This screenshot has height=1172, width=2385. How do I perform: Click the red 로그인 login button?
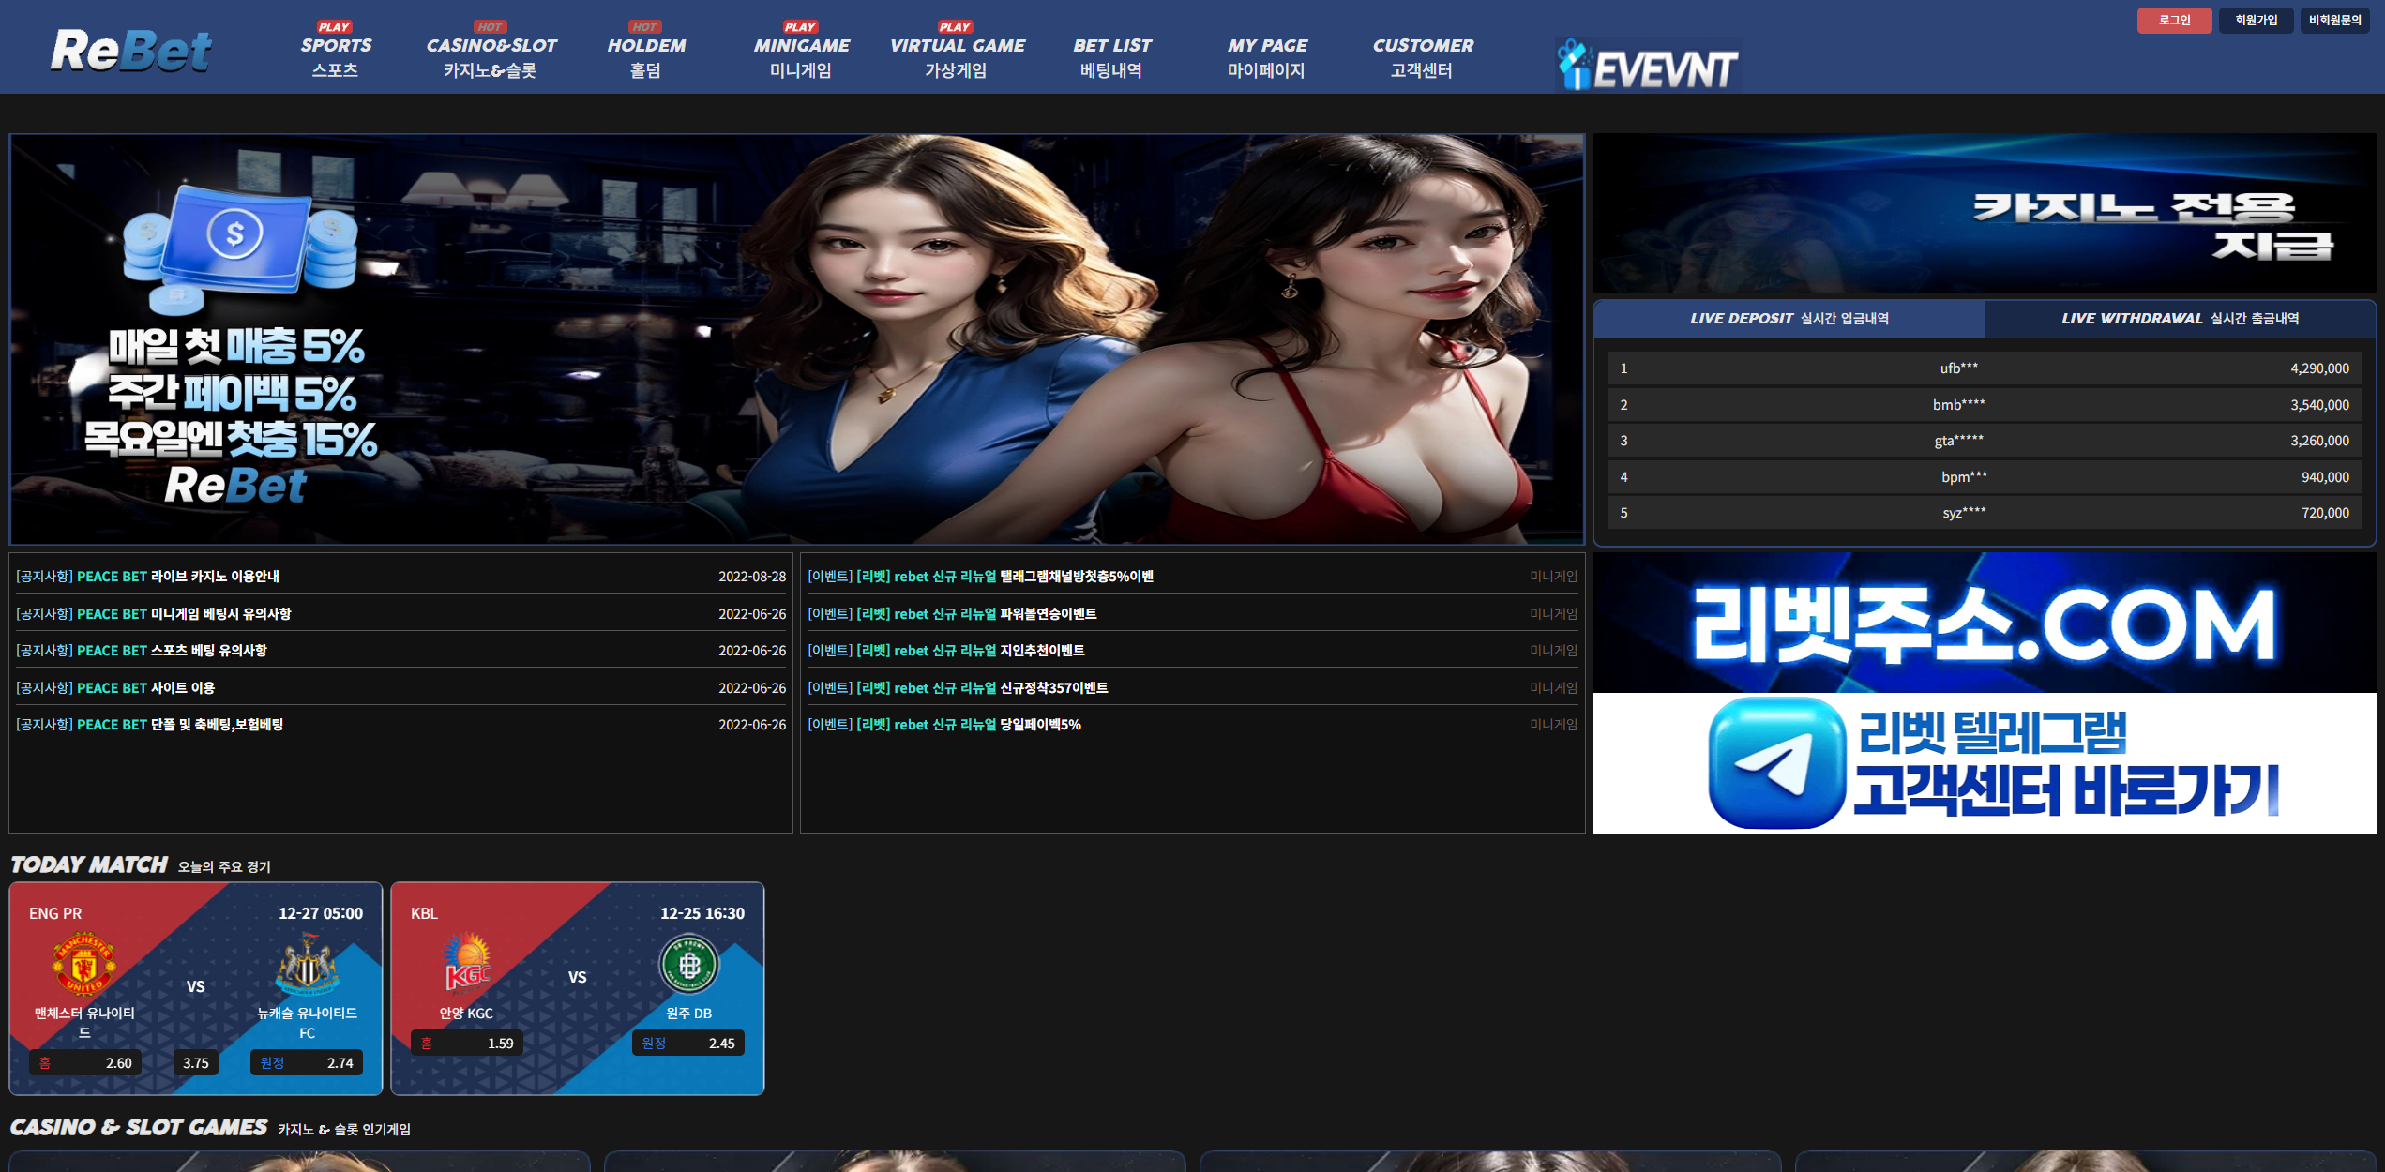pos(2173,20)
